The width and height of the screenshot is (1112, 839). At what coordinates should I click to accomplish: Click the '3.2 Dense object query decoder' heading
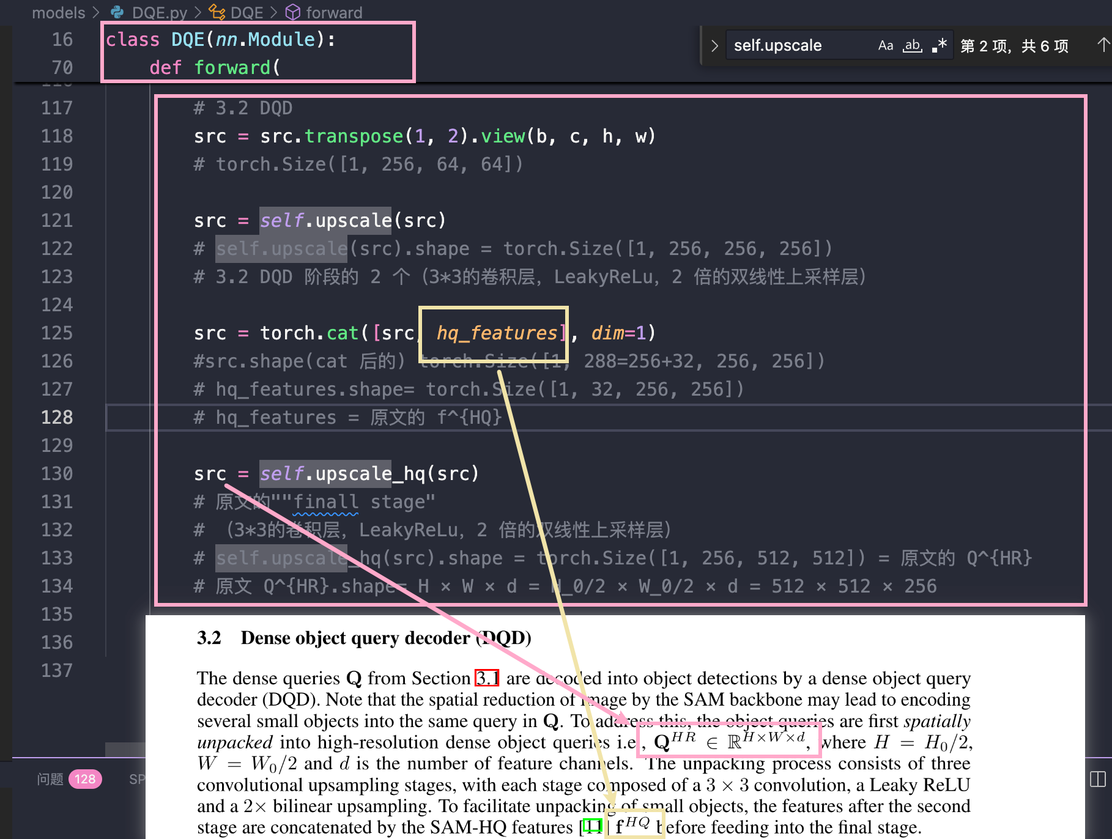pos(364,638)
